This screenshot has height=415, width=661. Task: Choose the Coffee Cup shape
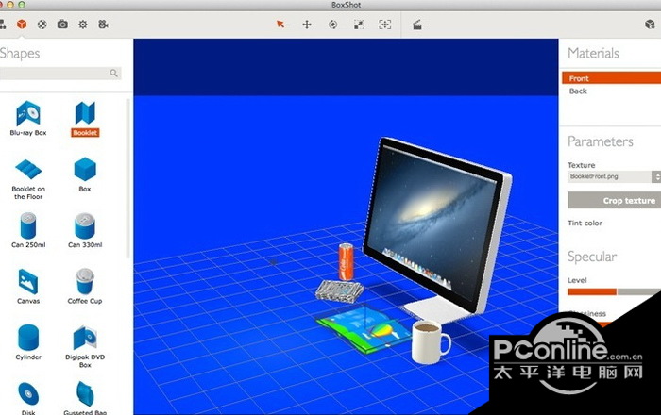[x=85, y=286]
